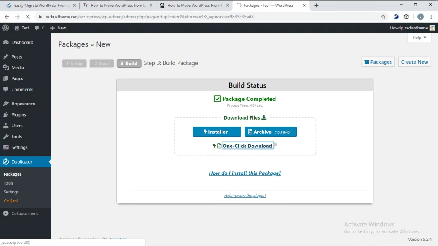This screenshot has height=246, width=438.
Task: Select the Duplicator menu item
Action: tap(25, 162)
